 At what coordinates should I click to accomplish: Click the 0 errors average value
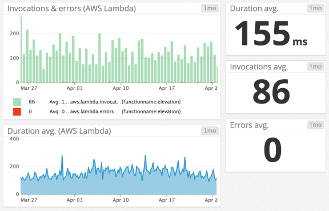click(272, 150)
